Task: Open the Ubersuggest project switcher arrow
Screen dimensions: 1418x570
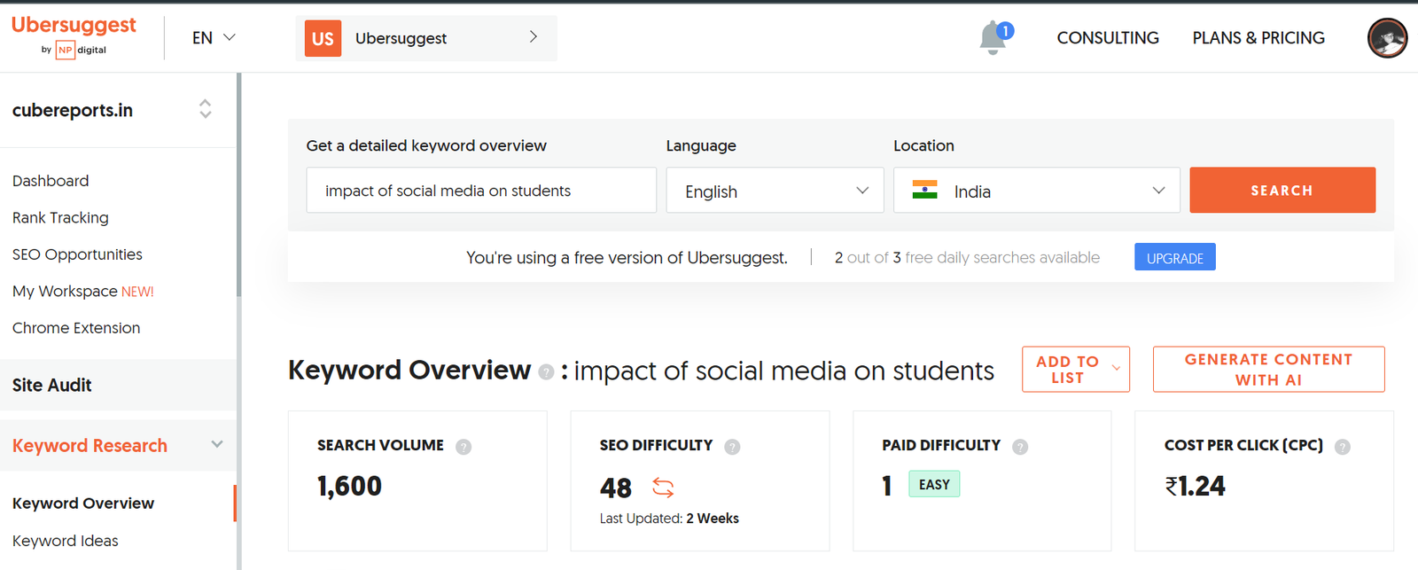Action: pos(533,36)
